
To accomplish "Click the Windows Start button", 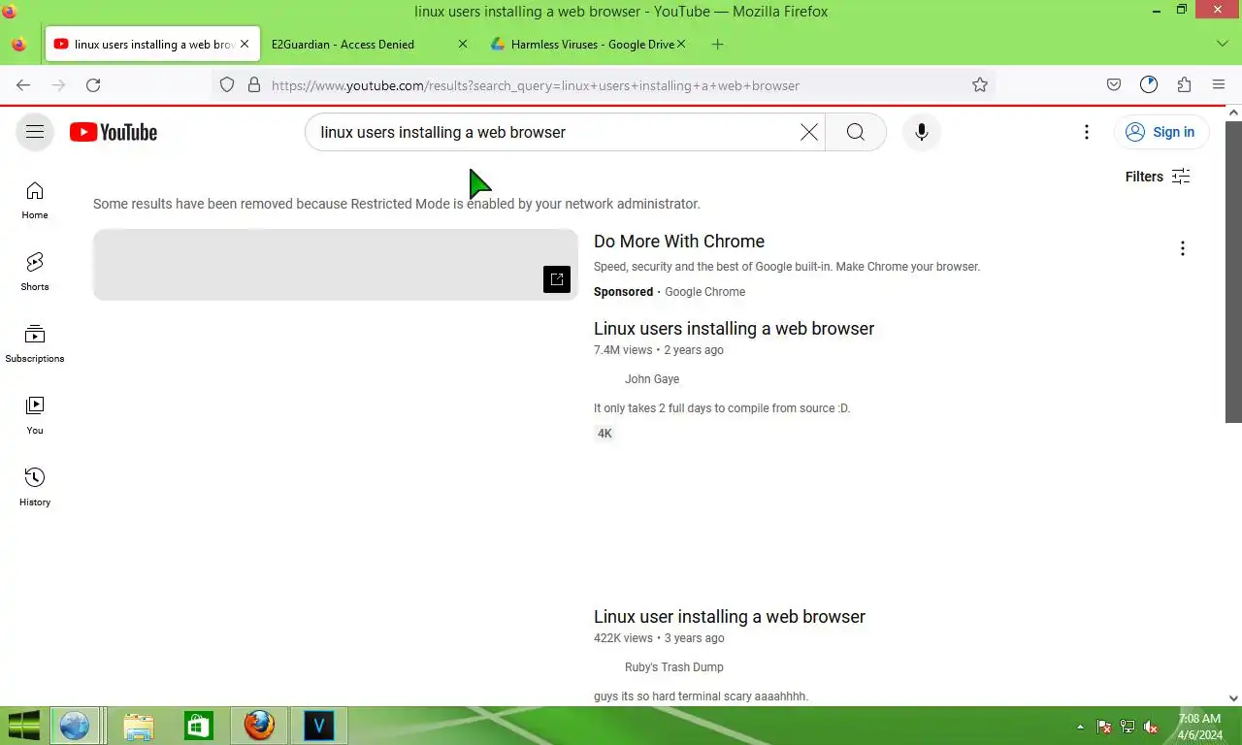I will click(23, 726).
